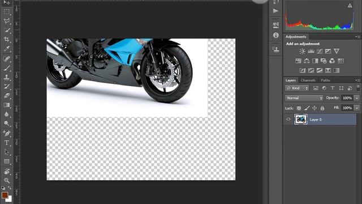The image size is (362, 204).
Task: Add a Hue/Saturation adjustment
Action: (298, 61)
